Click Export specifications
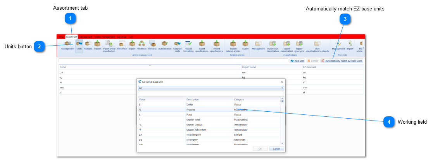 202,46
